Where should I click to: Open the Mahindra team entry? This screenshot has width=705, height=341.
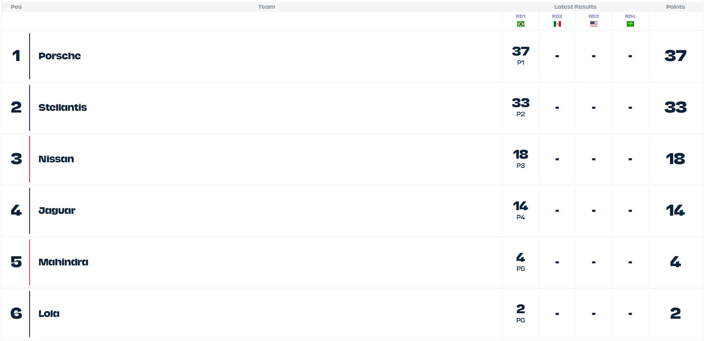63,262
